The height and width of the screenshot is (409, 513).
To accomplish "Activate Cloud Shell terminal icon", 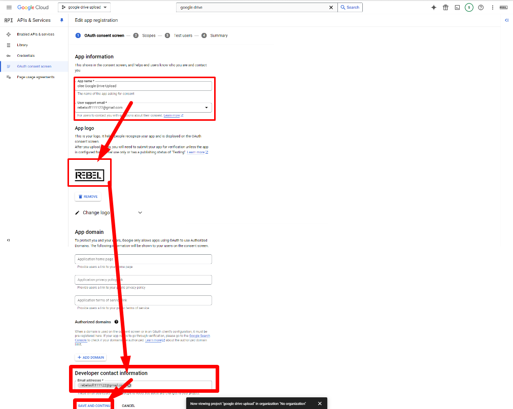I will click(x=457, y=7).
